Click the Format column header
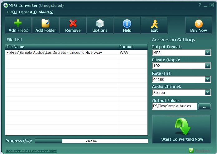This screenshot has width=217, height=154. (x=133, y=47)
